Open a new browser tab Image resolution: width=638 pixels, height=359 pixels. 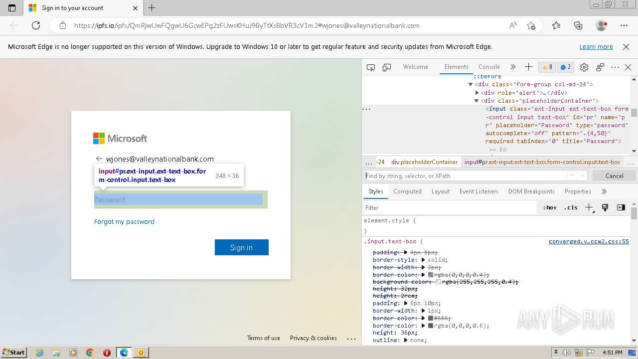pos(152,8)
